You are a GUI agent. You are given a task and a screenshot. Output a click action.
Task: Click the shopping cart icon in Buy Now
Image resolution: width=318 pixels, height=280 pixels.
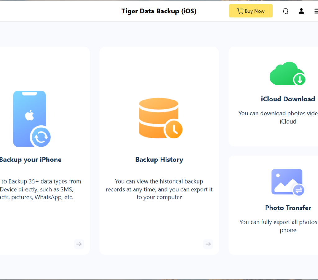240,11
